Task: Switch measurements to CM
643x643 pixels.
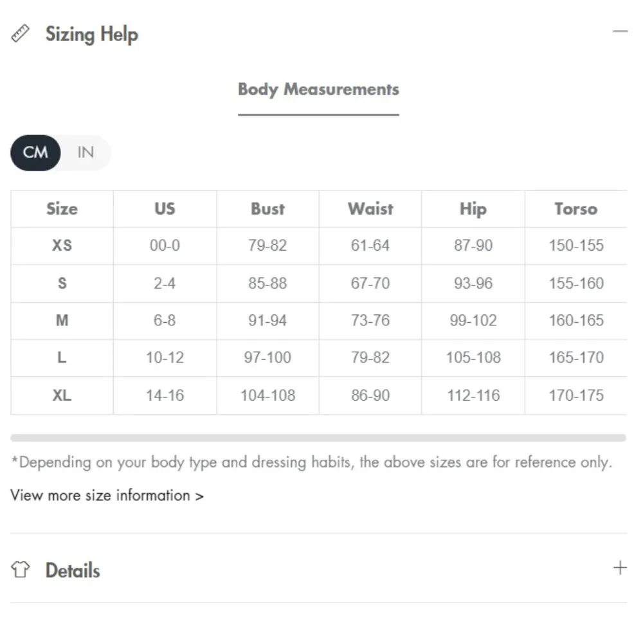Action: (35, 152)
